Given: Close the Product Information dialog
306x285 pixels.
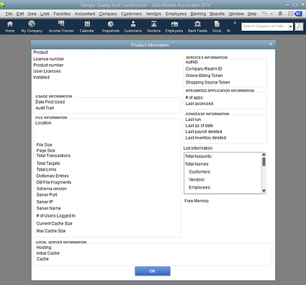Looking at the screenshot, I should 271,44.
